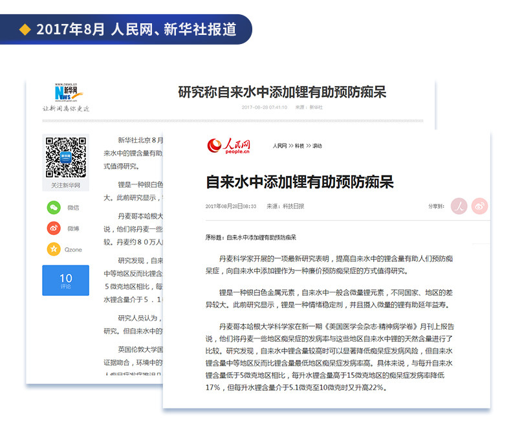
Task: Click the 来源：科技日报 source text
Action: [285, 206]
